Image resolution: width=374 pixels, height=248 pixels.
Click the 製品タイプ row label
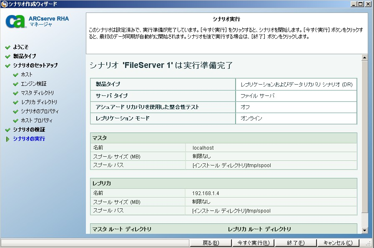click(x=108, y=84)
